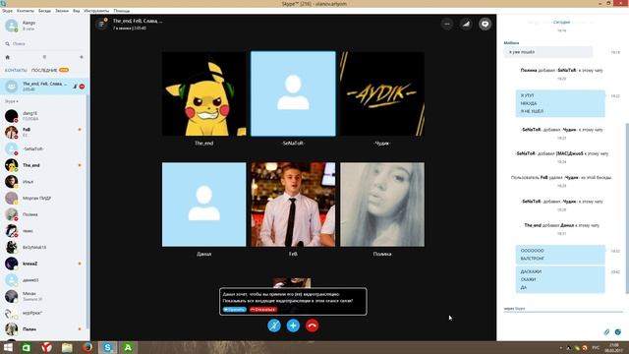Open the FeB contact in sidebar
The image size is (629, 354).
tap(44, 133)
